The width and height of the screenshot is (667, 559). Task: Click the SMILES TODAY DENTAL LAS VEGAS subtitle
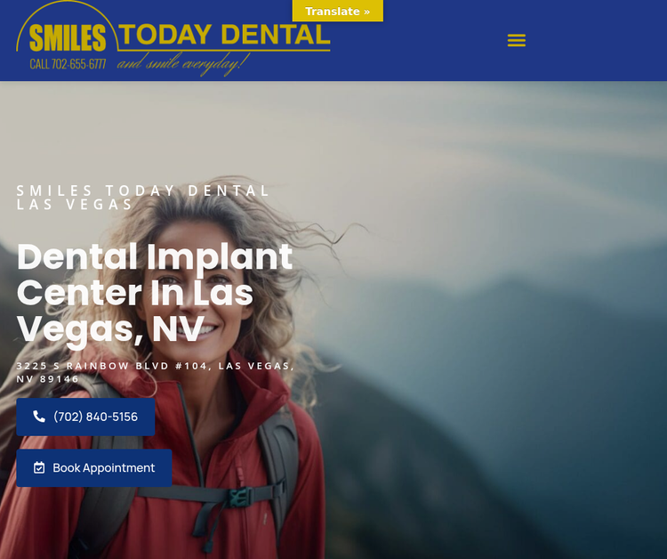143,198
